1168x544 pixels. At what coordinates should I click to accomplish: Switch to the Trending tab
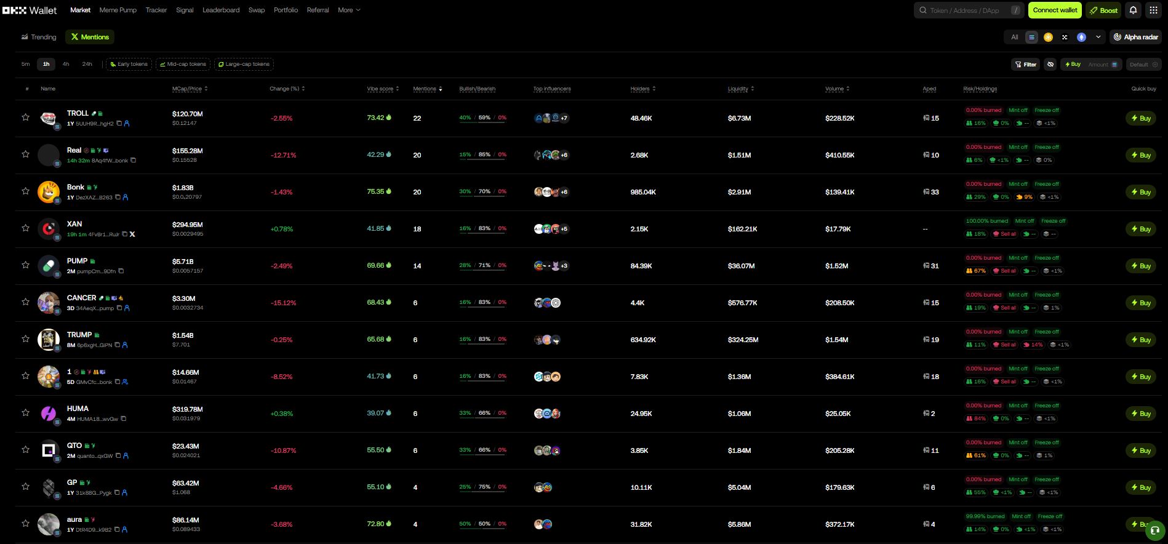coord(39,38)
